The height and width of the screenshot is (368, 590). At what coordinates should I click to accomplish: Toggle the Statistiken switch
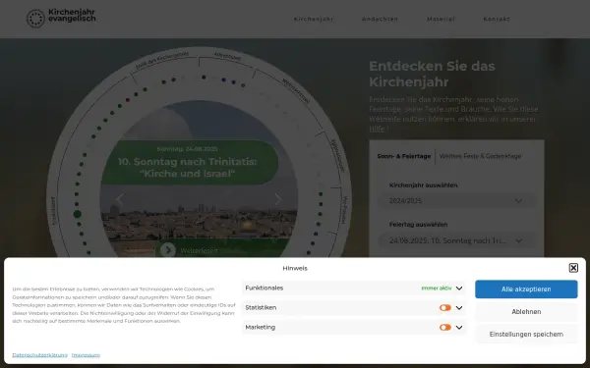coord(445,307)
